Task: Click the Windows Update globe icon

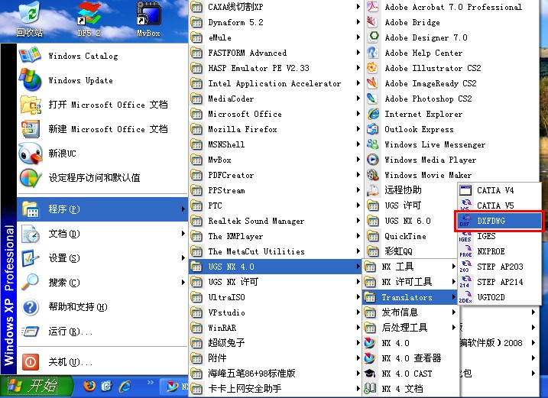Action: [x=31, y=80]
